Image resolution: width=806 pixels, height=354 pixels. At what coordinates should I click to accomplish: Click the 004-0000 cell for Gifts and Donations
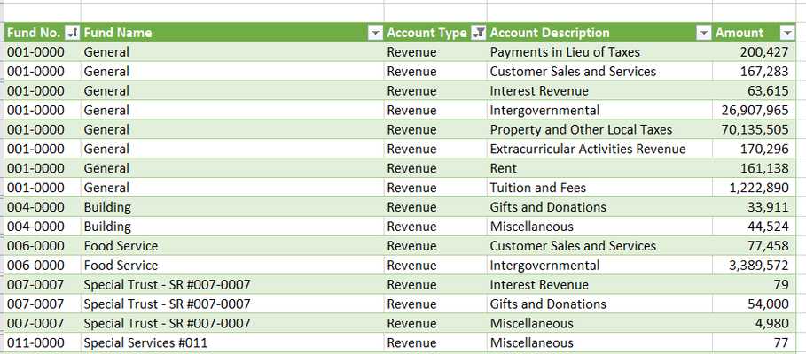coord(43,207)
